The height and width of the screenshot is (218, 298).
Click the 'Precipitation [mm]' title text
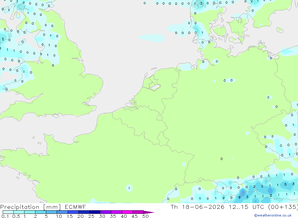click(x=30, y=207)
